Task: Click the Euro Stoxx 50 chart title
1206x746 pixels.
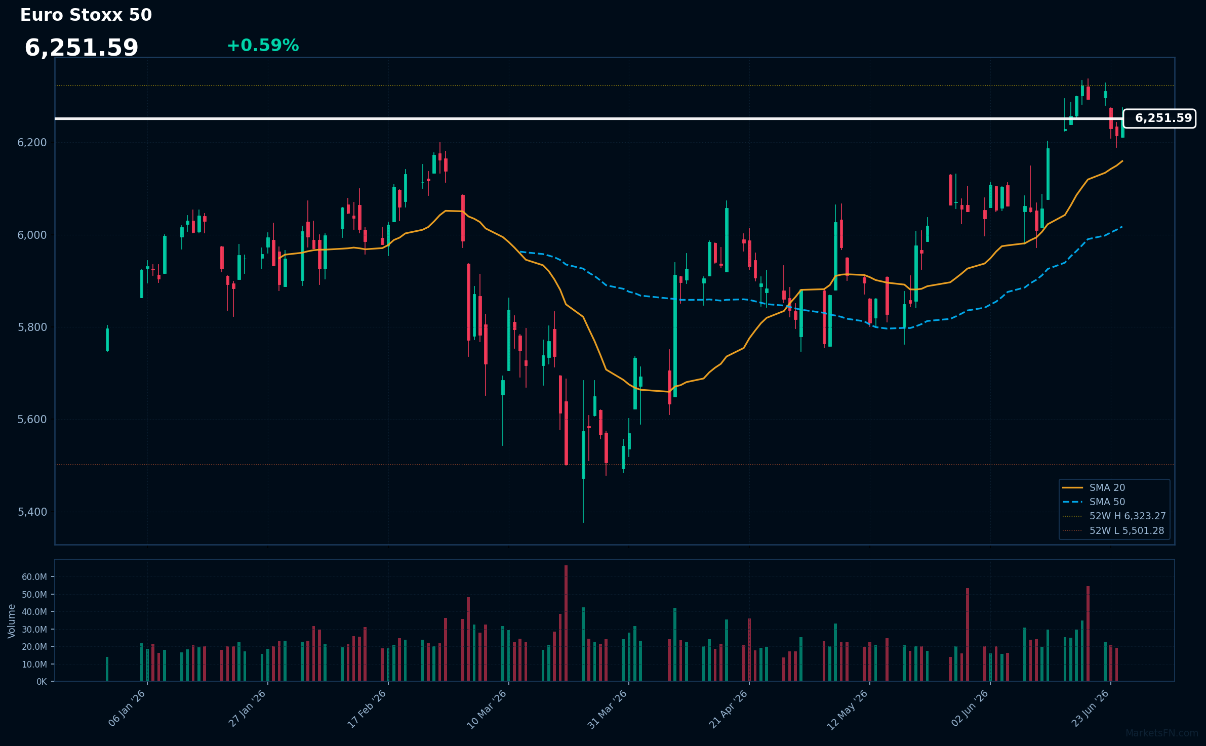Action: pyautogui.click(x=86, y=15)
